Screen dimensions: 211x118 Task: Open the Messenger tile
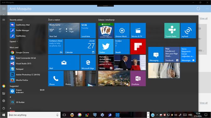tap(188, 55)
